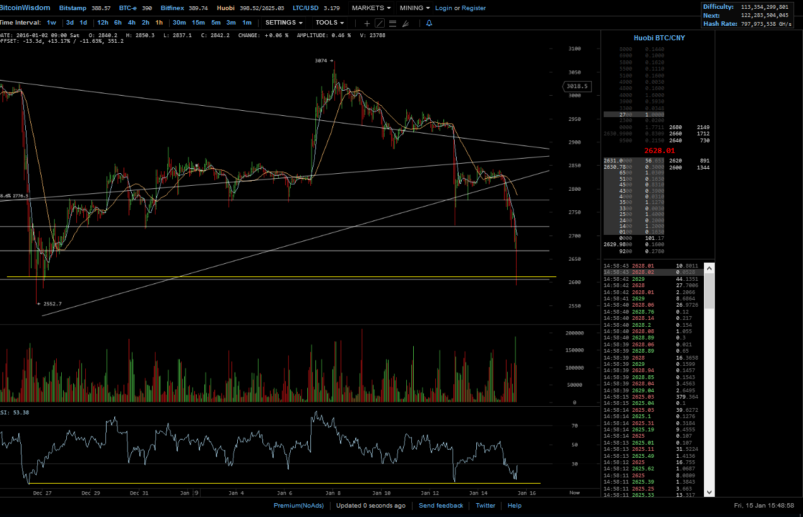Switch time interval to 5m
The image size is (803, 517).
click(x=216, y=23)
